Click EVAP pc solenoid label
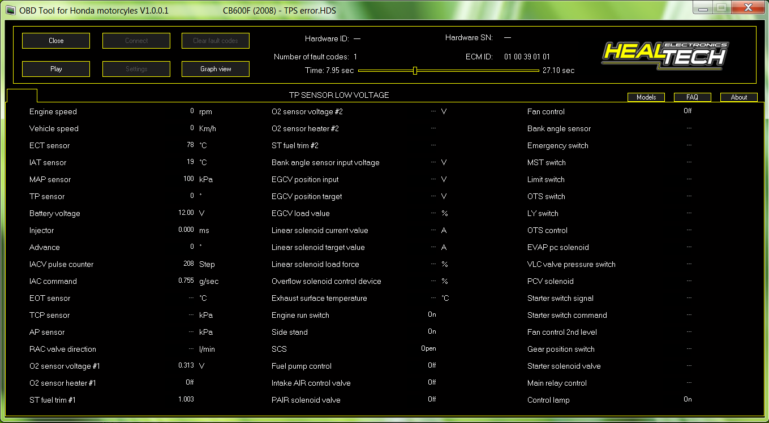This screenshot has height=423, width=769. (558, 247)
